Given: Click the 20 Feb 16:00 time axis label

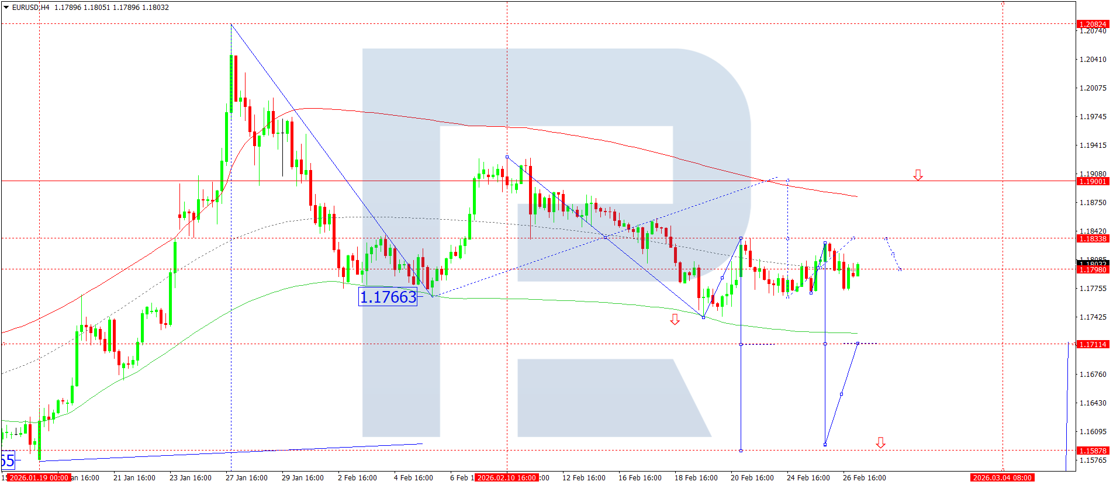Looking at the screenshot, I should (752, 478).
